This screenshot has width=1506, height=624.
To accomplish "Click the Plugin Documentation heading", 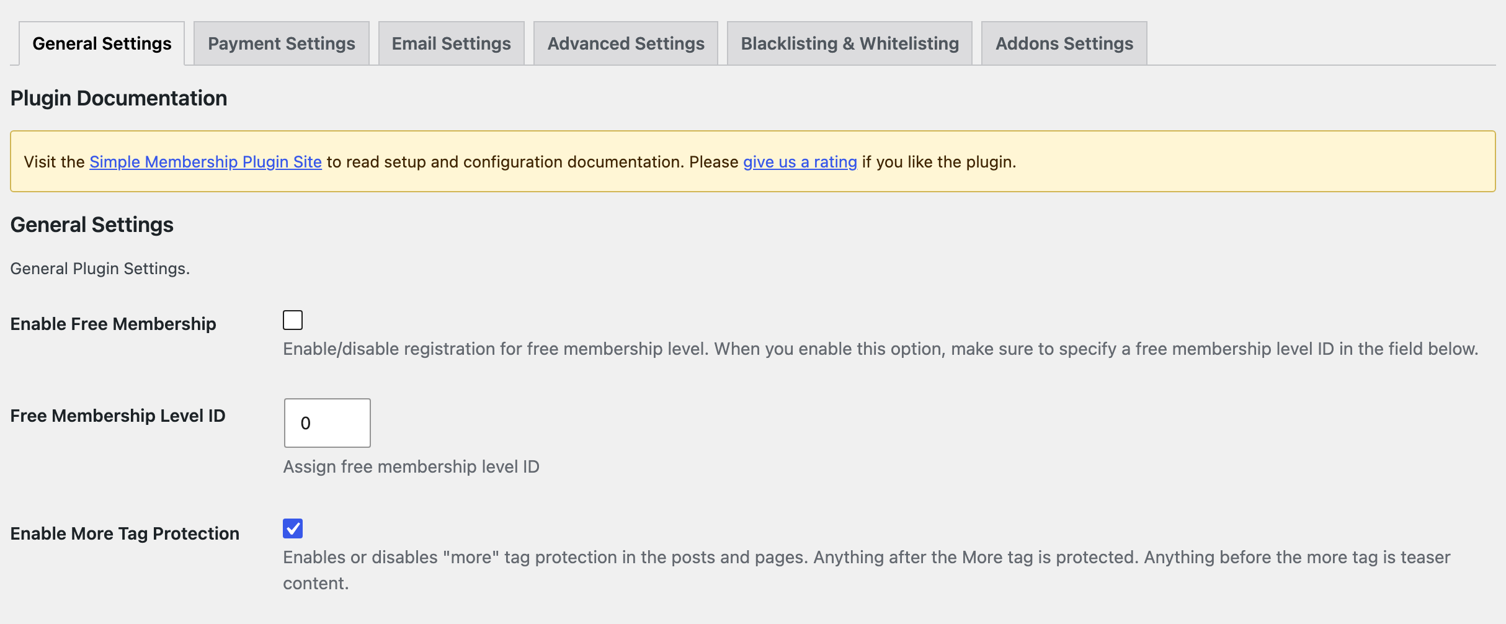I will 119,98.
